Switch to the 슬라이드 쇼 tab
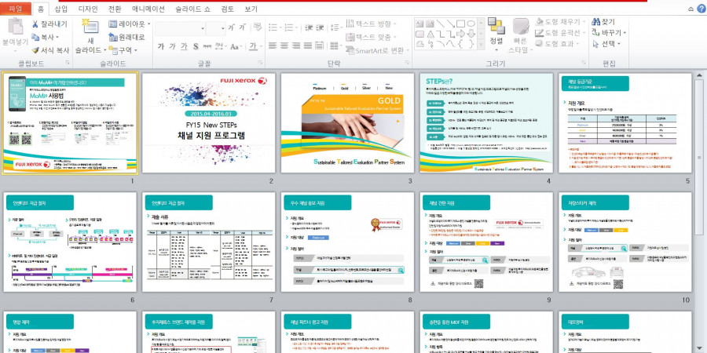This screenshot has height=353, width=707. click(193, 9)
